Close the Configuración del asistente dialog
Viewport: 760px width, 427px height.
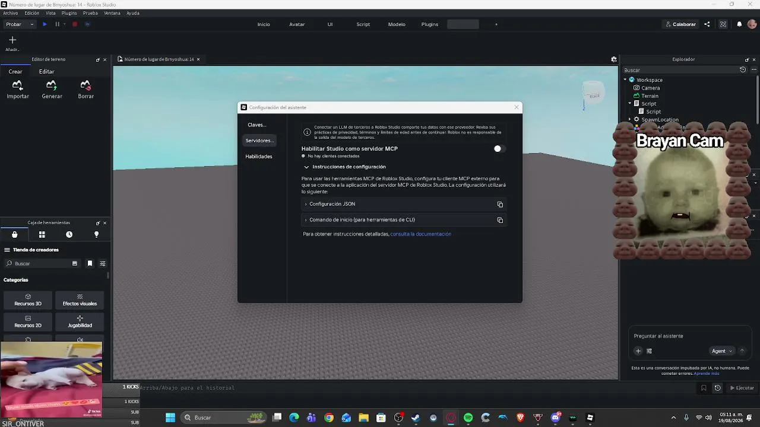tap(517, 107)
